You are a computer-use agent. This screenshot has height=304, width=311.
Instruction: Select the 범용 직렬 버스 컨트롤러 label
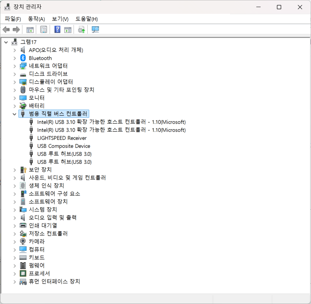(58, 114)
